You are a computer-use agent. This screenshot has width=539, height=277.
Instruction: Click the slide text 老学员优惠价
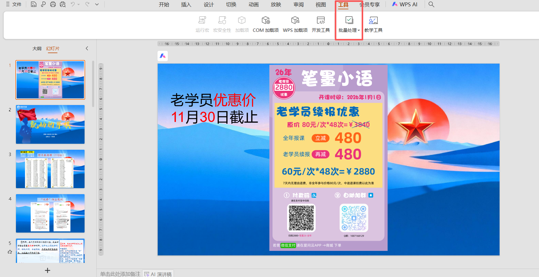[x=213, y=100]
